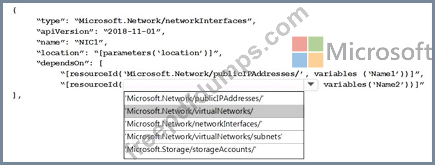Open the resourceId dropdown arrow
Image resolution: width=435 pixels, height=165 pixels.
tap(311, 85)
